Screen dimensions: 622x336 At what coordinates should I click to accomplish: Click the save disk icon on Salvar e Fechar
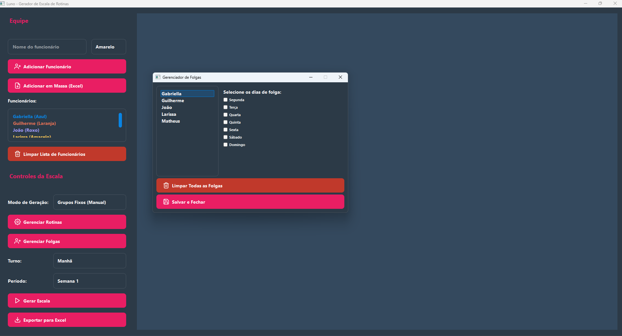click(166, 202)
